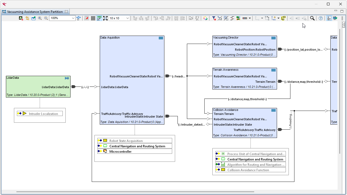Image resolution: width=347 pixels, height=195 pixels.
Task: Click the search magnifier icon
Action: click(312, 18)
